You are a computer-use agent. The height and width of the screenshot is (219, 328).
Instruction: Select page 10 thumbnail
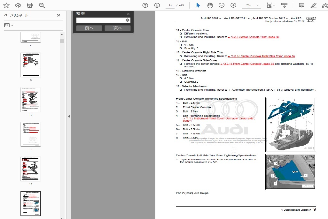31,100
